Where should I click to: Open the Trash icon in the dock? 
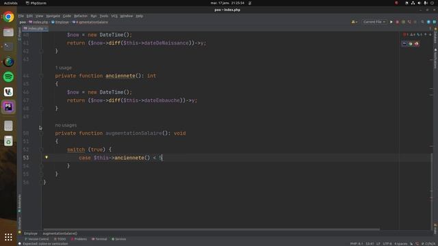click(x=8, y=141)
